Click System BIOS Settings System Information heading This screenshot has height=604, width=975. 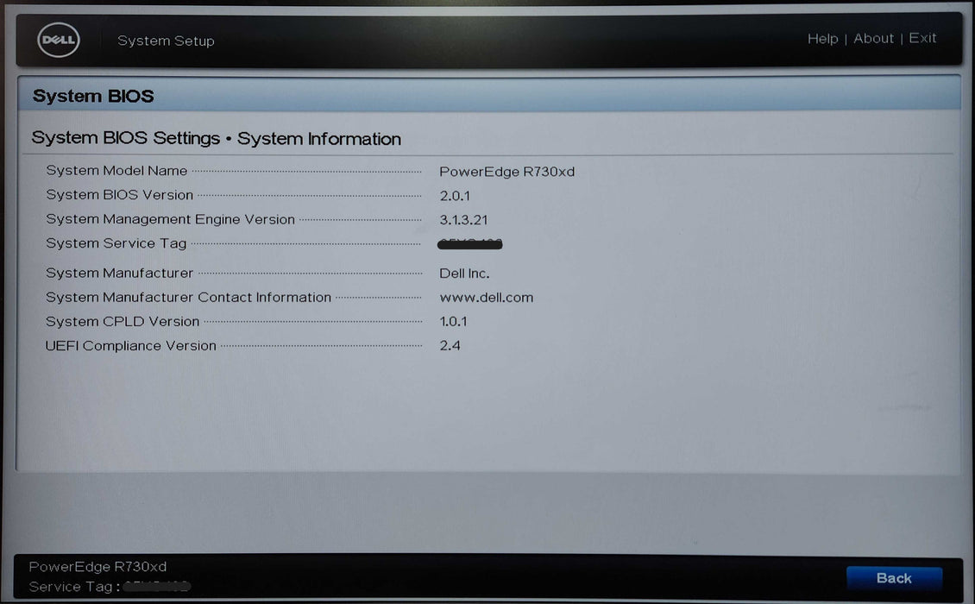coord(217,138)
